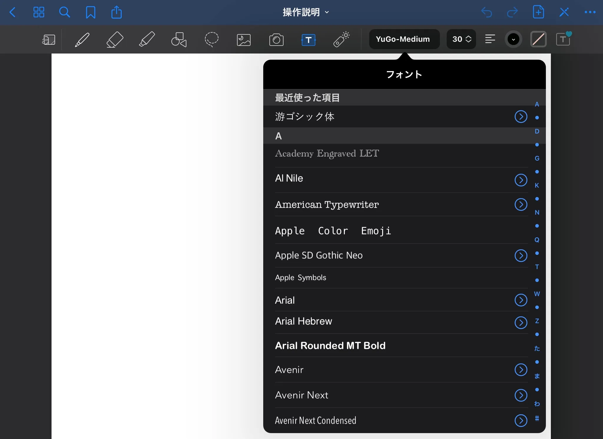Jump to letter N in font index
This screenshot has width=603, height=439.
click(x=537, y=212)
